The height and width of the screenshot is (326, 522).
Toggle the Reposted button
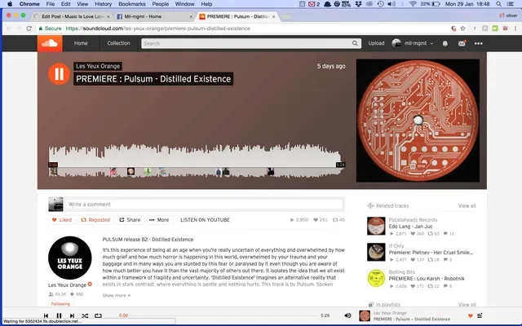pos(95,220)
